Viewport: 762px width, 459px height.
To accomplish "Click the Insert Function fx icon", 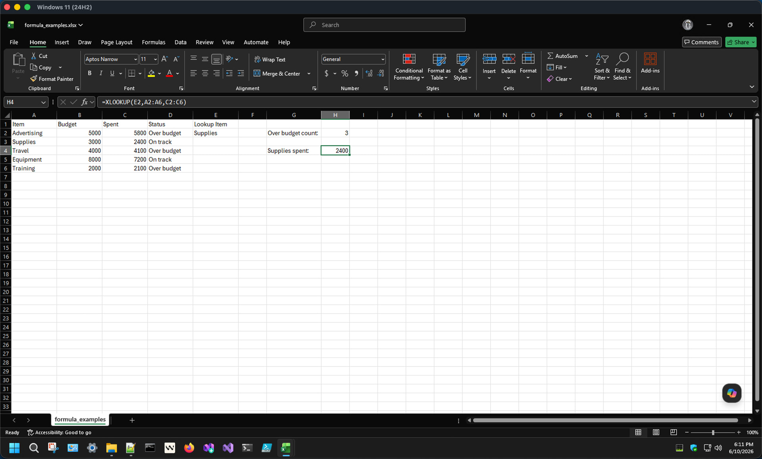I will coord(84,102).
